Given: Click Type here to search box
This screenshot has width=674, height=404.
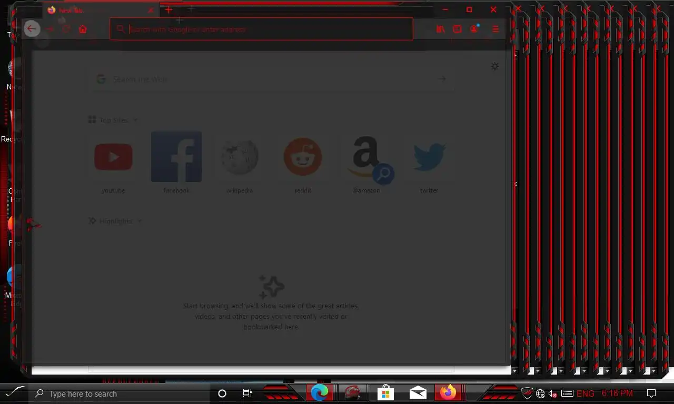Looking at the screenshot, I should click(120, 393).
